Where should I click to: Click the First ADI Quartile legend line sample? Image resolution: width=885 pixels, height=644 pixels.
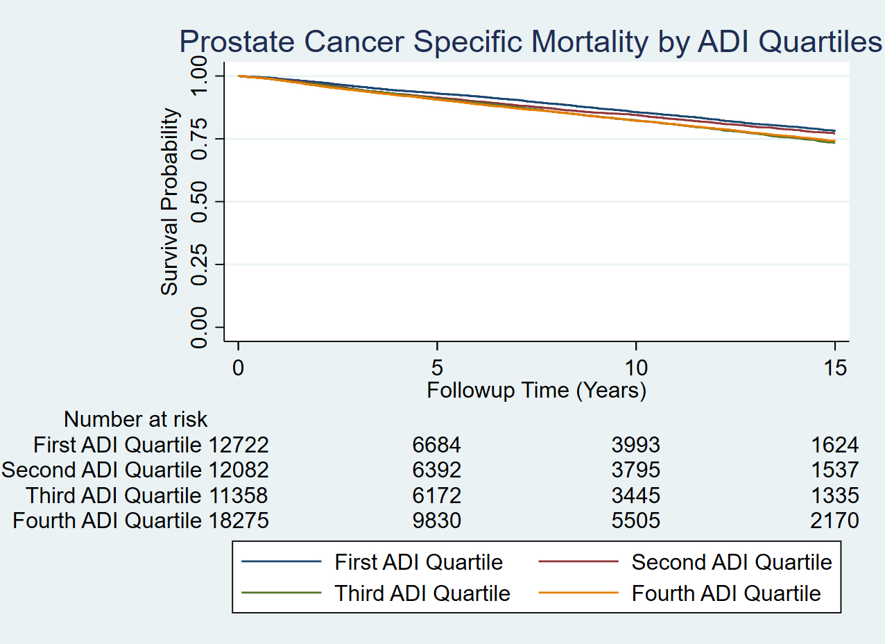[282, 561]
